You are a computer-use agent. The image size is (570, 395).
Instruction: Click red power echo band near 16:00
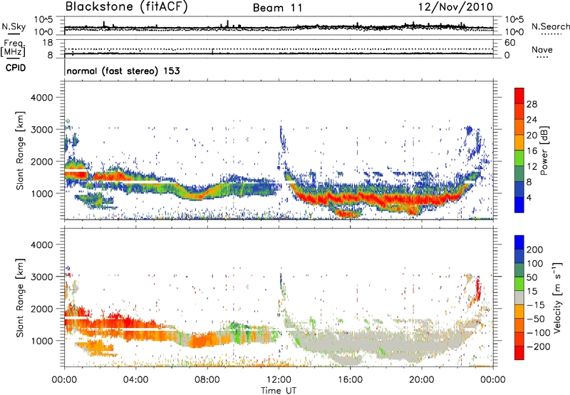(x=349, y=199)
